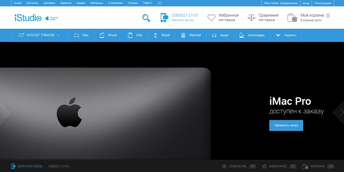Click the Избранное header label
Image resolution: width=344 pixels, height=172 pixels.
coord(229,15)
